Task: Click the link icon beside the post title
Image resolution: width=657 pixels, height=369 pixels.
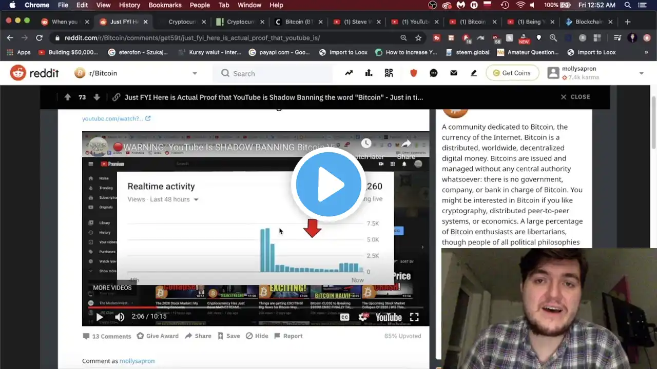Action: (117, 97)
